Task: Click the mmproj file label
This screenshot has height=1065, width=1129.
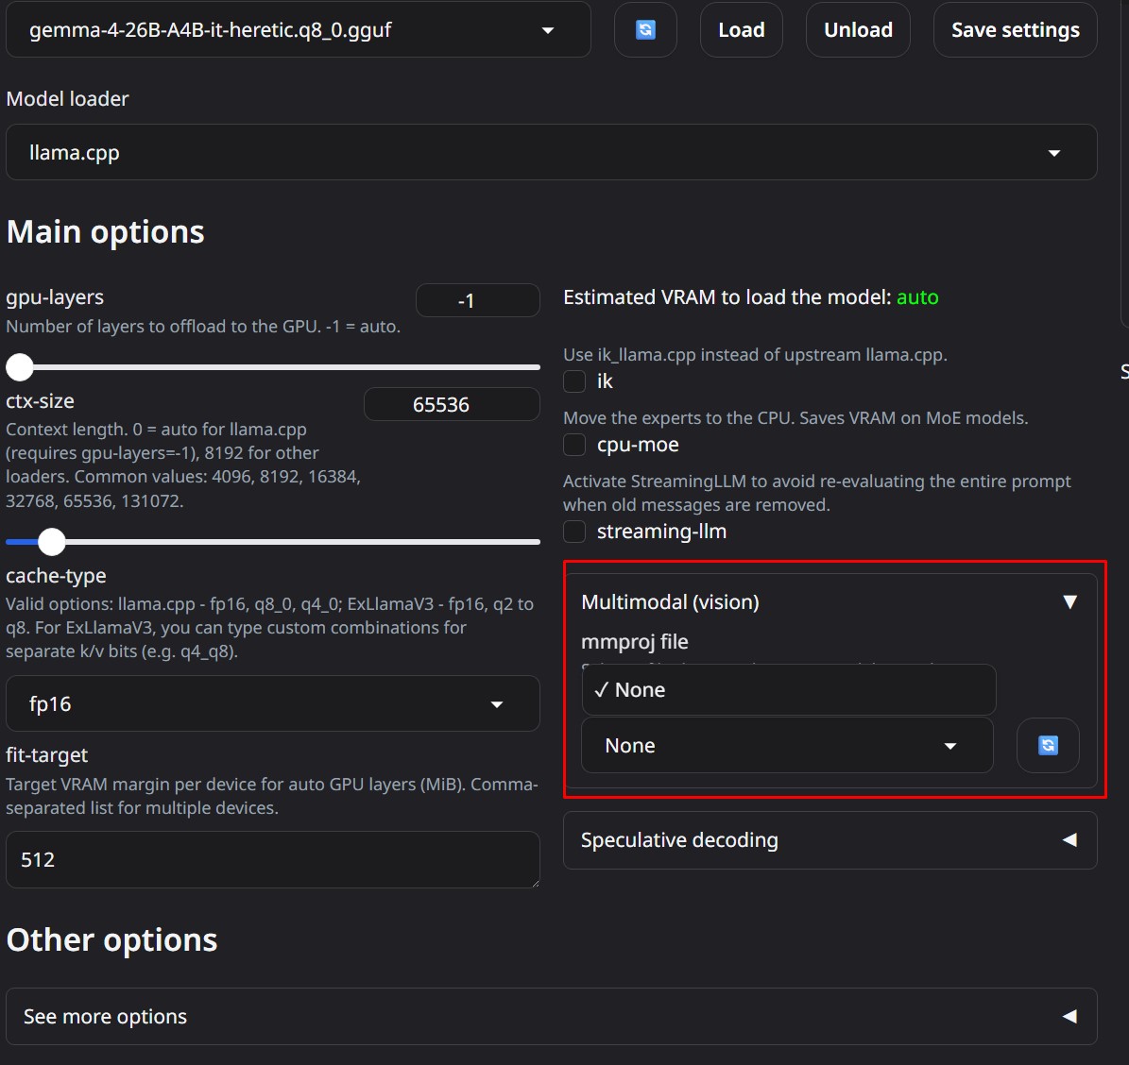Action: tap(634, 642)
